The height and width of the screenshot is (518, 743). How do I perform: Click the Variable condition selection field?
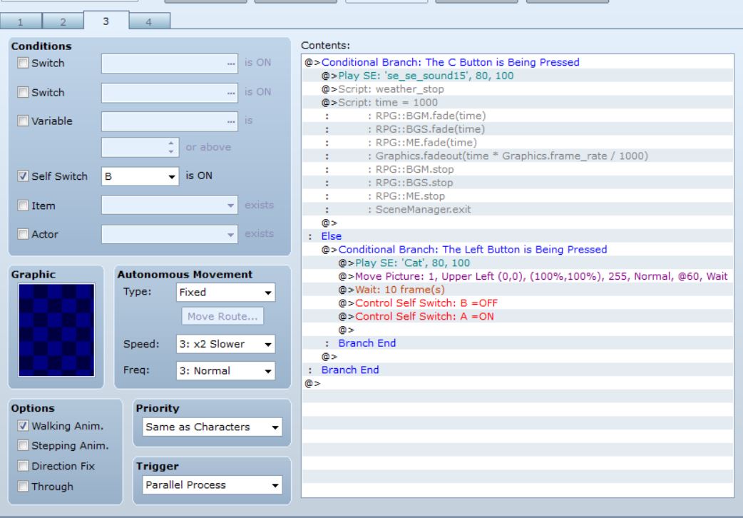pos(170,121)
